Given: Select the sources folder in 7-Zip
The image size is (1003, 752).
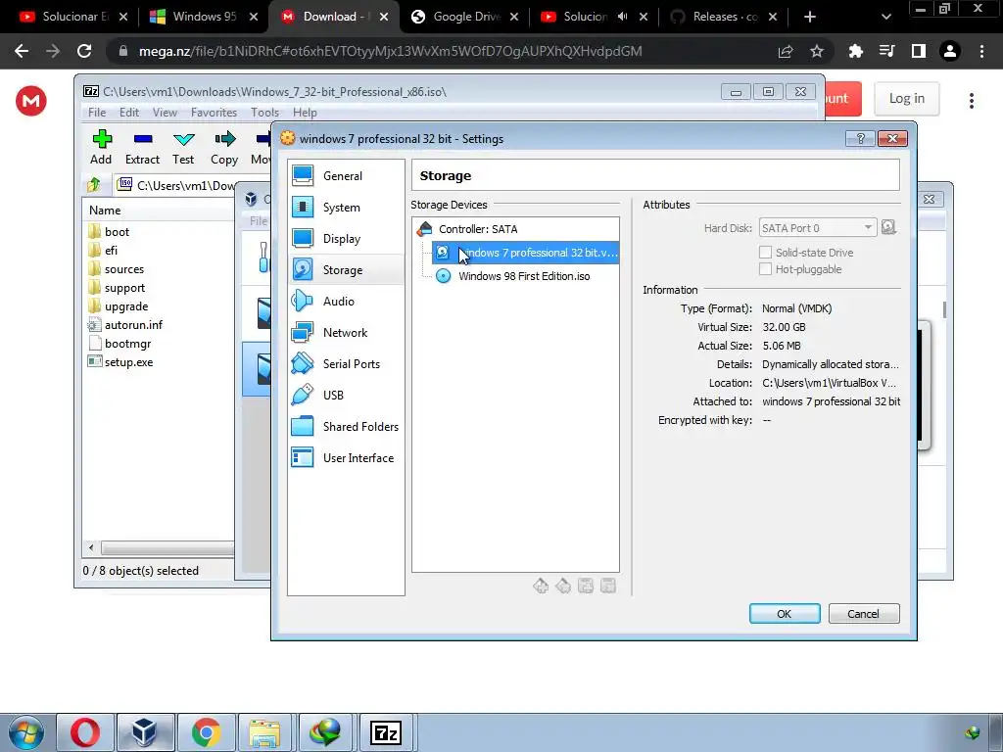Looking at the screenshot, I should tap(116, 269).
